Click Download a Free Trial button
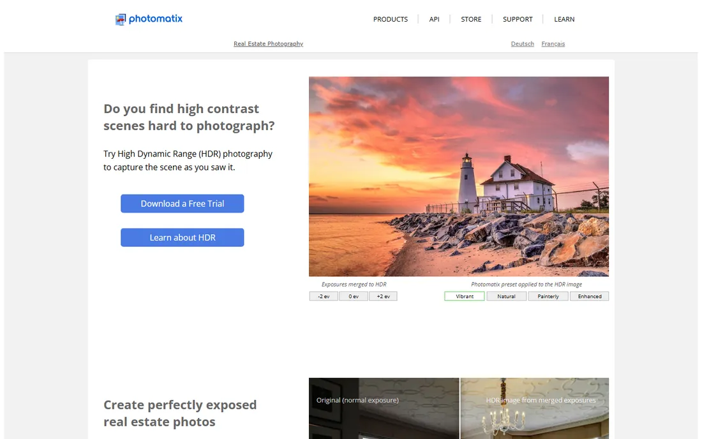This screenshot has width=702, height=439. click(183, 204)
